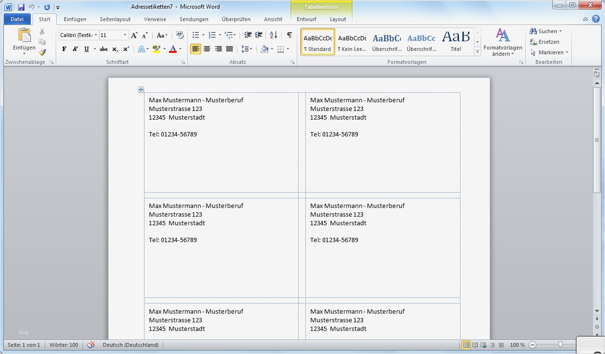Open the Entwurf tab under Tabellentools
The width and height of the screenshot is (605, 354).
pyautogui.click(x=306, y=19)
